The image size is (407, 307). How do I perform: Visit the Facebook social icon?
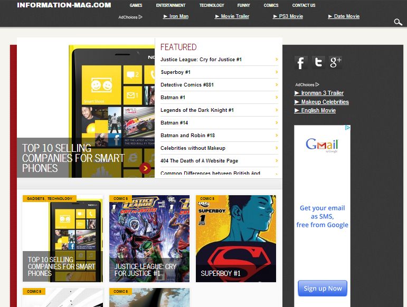[301, 62]
